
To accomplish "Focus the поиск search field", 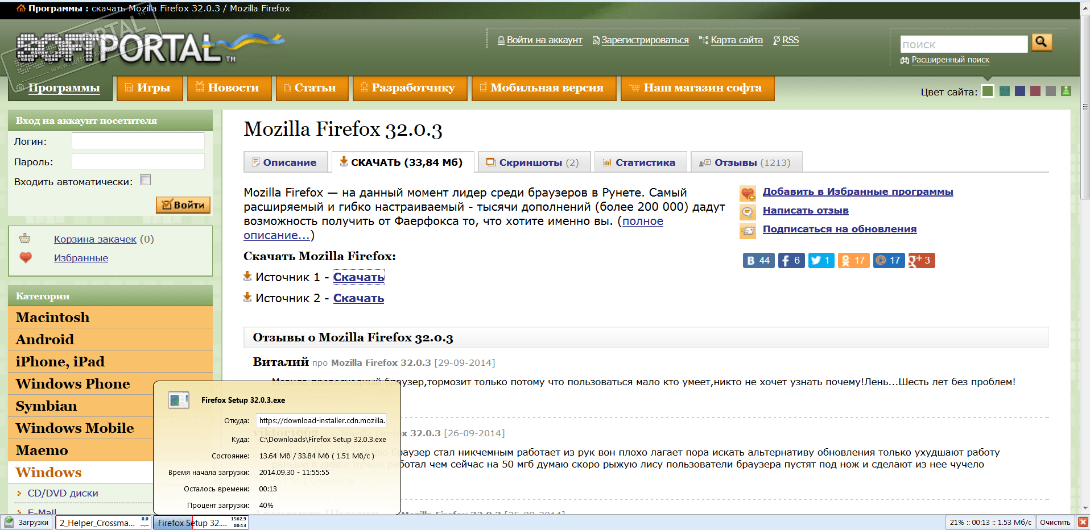I will [964, 44].
